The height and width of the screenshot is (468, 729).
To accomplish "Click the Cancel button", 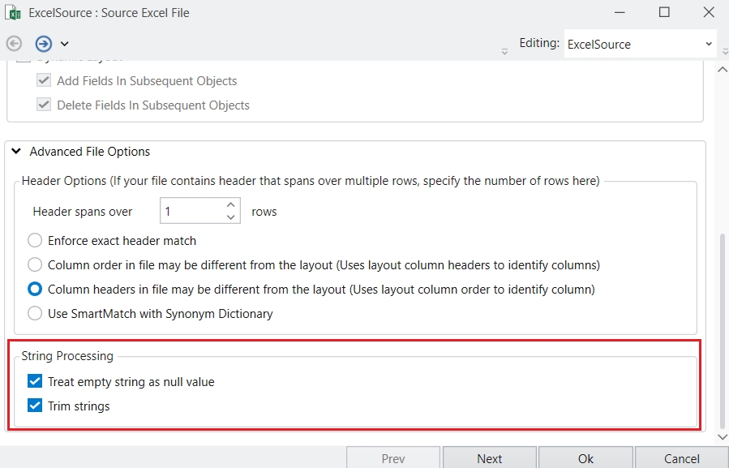I will pos(681,458).
